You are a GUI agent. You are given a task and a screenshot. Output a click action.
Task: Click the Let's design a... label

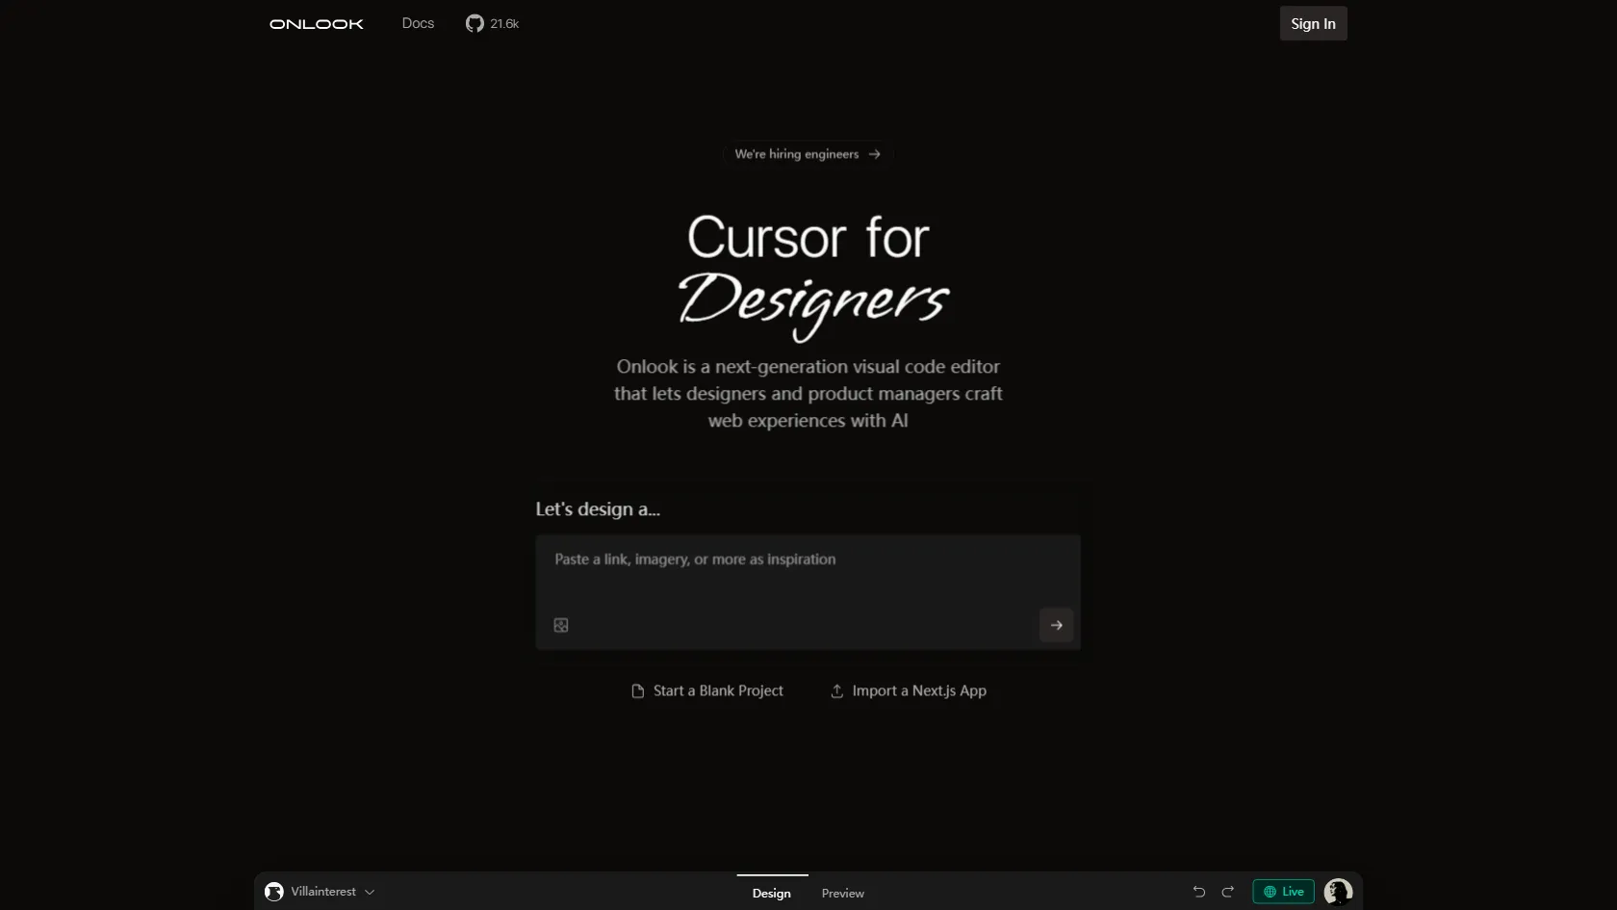click(598, 509)
